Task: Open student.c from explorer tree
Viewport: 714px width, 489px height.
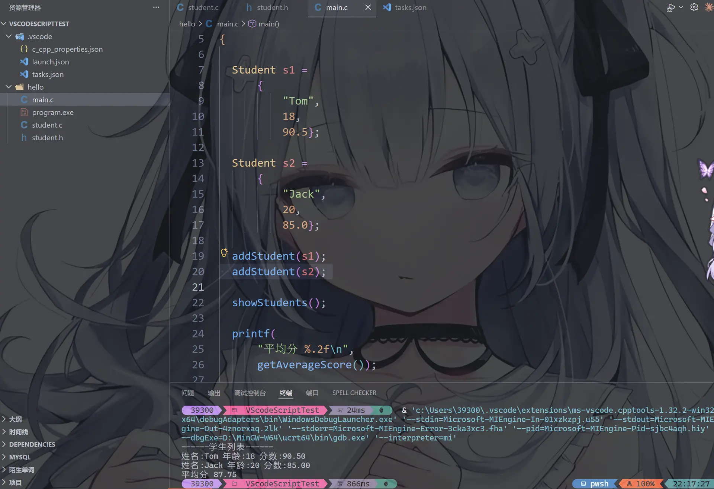Action: tap(47, 125)
